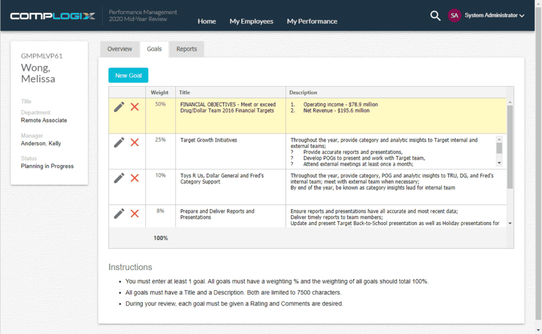The image size is (542, 334).
Task: Delete the Prepare and Deliver Reports goal
Action: (134, 214)
